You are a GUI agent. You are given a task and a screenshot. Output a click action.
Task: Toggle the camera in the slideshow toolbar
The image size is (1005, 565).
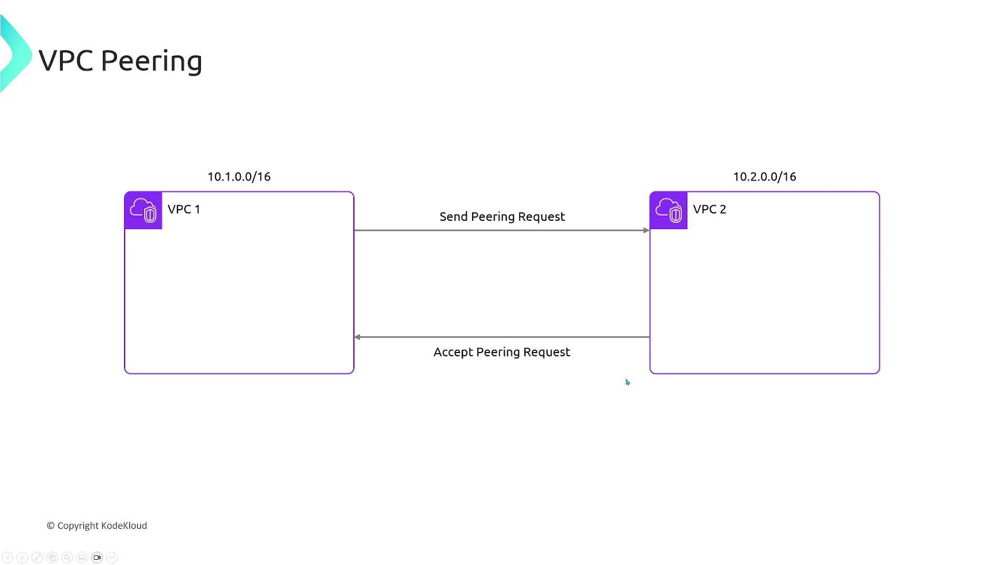click(97, 558)
